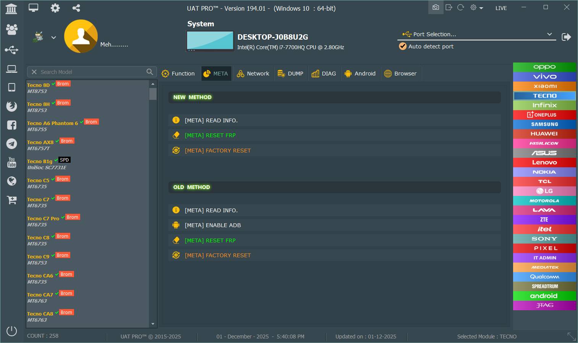Screen dimensions: 578x343
Task: Open the share icon in top bar
Action: pos(76,8)
